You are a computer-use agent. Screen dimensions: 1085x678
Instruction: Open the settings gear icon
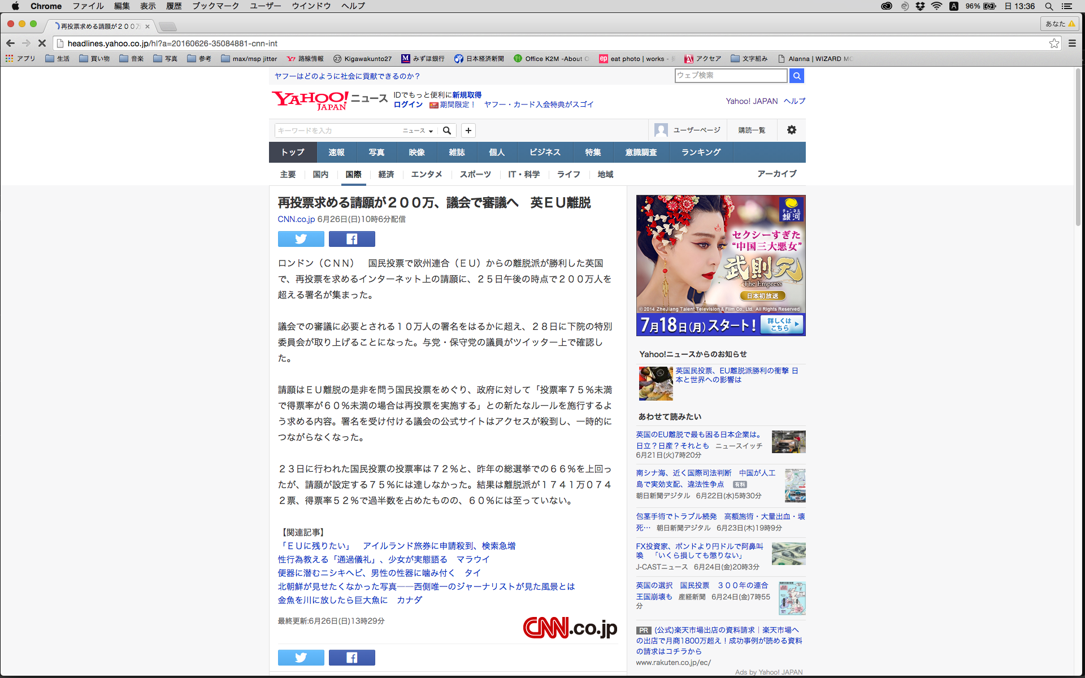pyautogui.click(x=791, y=130)
